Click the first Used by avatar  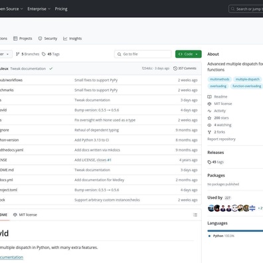(211, 208)
